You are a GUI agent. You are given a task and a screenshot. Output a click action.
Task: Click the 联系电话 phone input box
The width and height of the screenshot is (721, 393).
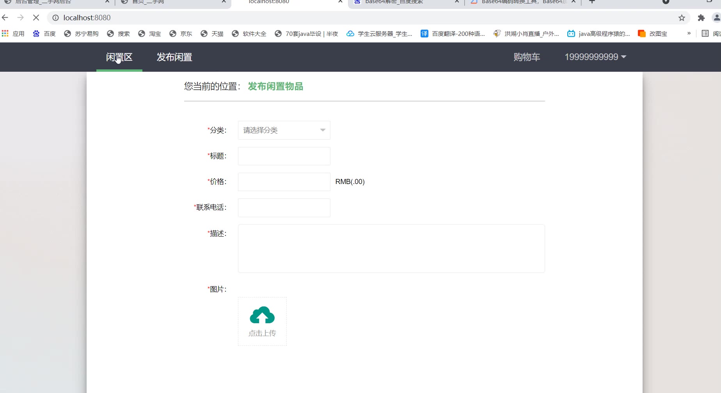284,207
